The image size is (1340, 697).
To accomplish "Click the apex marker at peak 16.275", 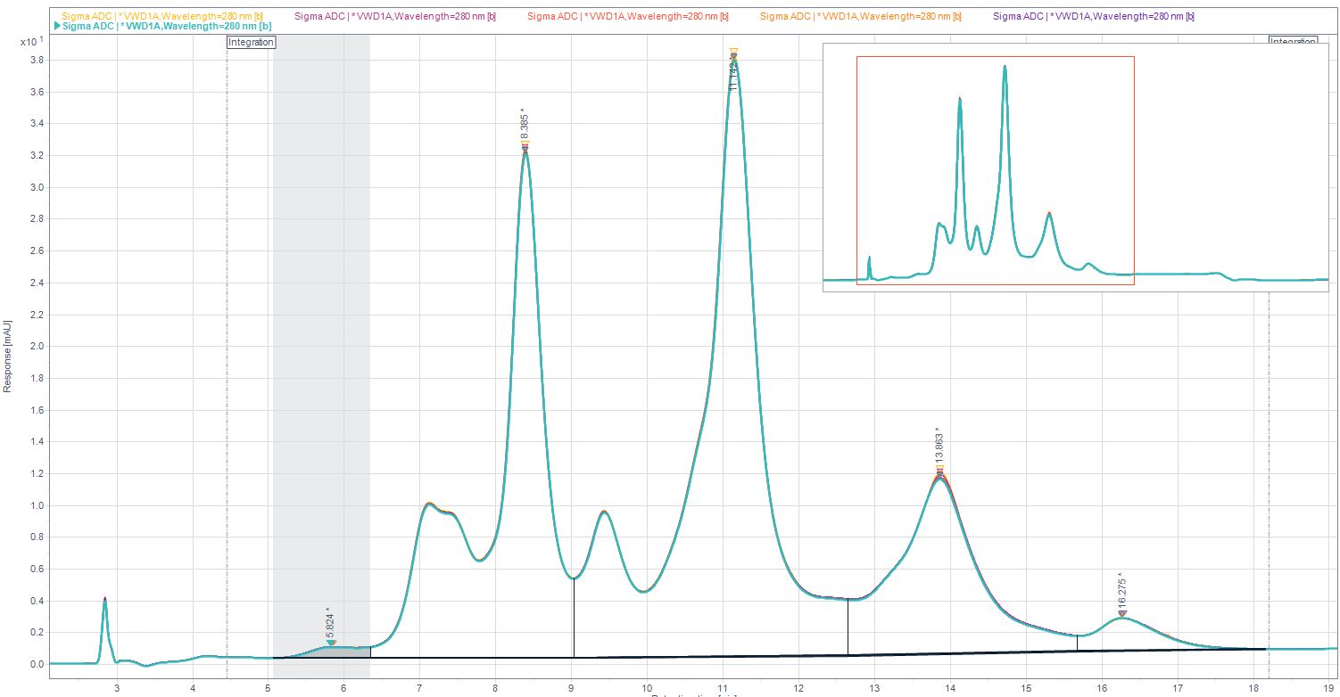I will (x=1122, y=613).
